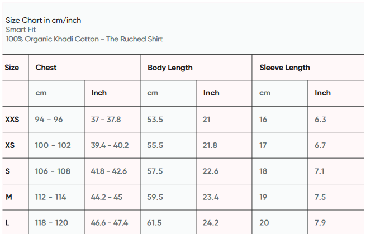Click the cm subheader under Chest

[x=41, y=93]
